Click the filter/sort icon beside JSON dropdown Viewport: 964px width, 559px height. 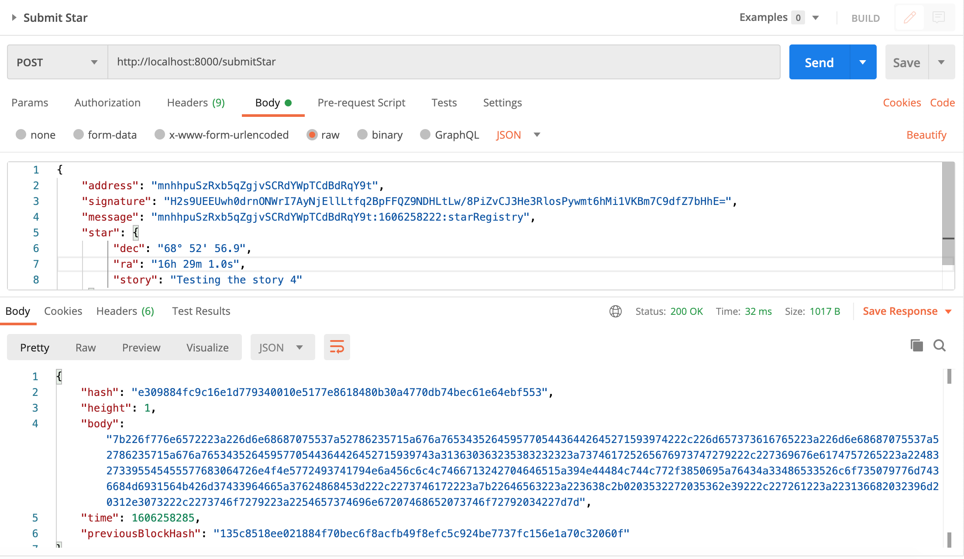pyautogui.click(x=337, y=347)
